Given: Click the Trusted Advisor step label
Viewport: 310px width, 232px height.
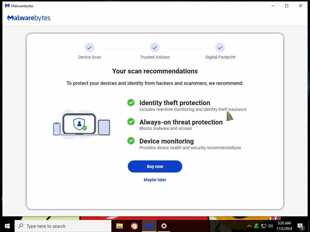Looking at the screenshot, I should point(155,57).
